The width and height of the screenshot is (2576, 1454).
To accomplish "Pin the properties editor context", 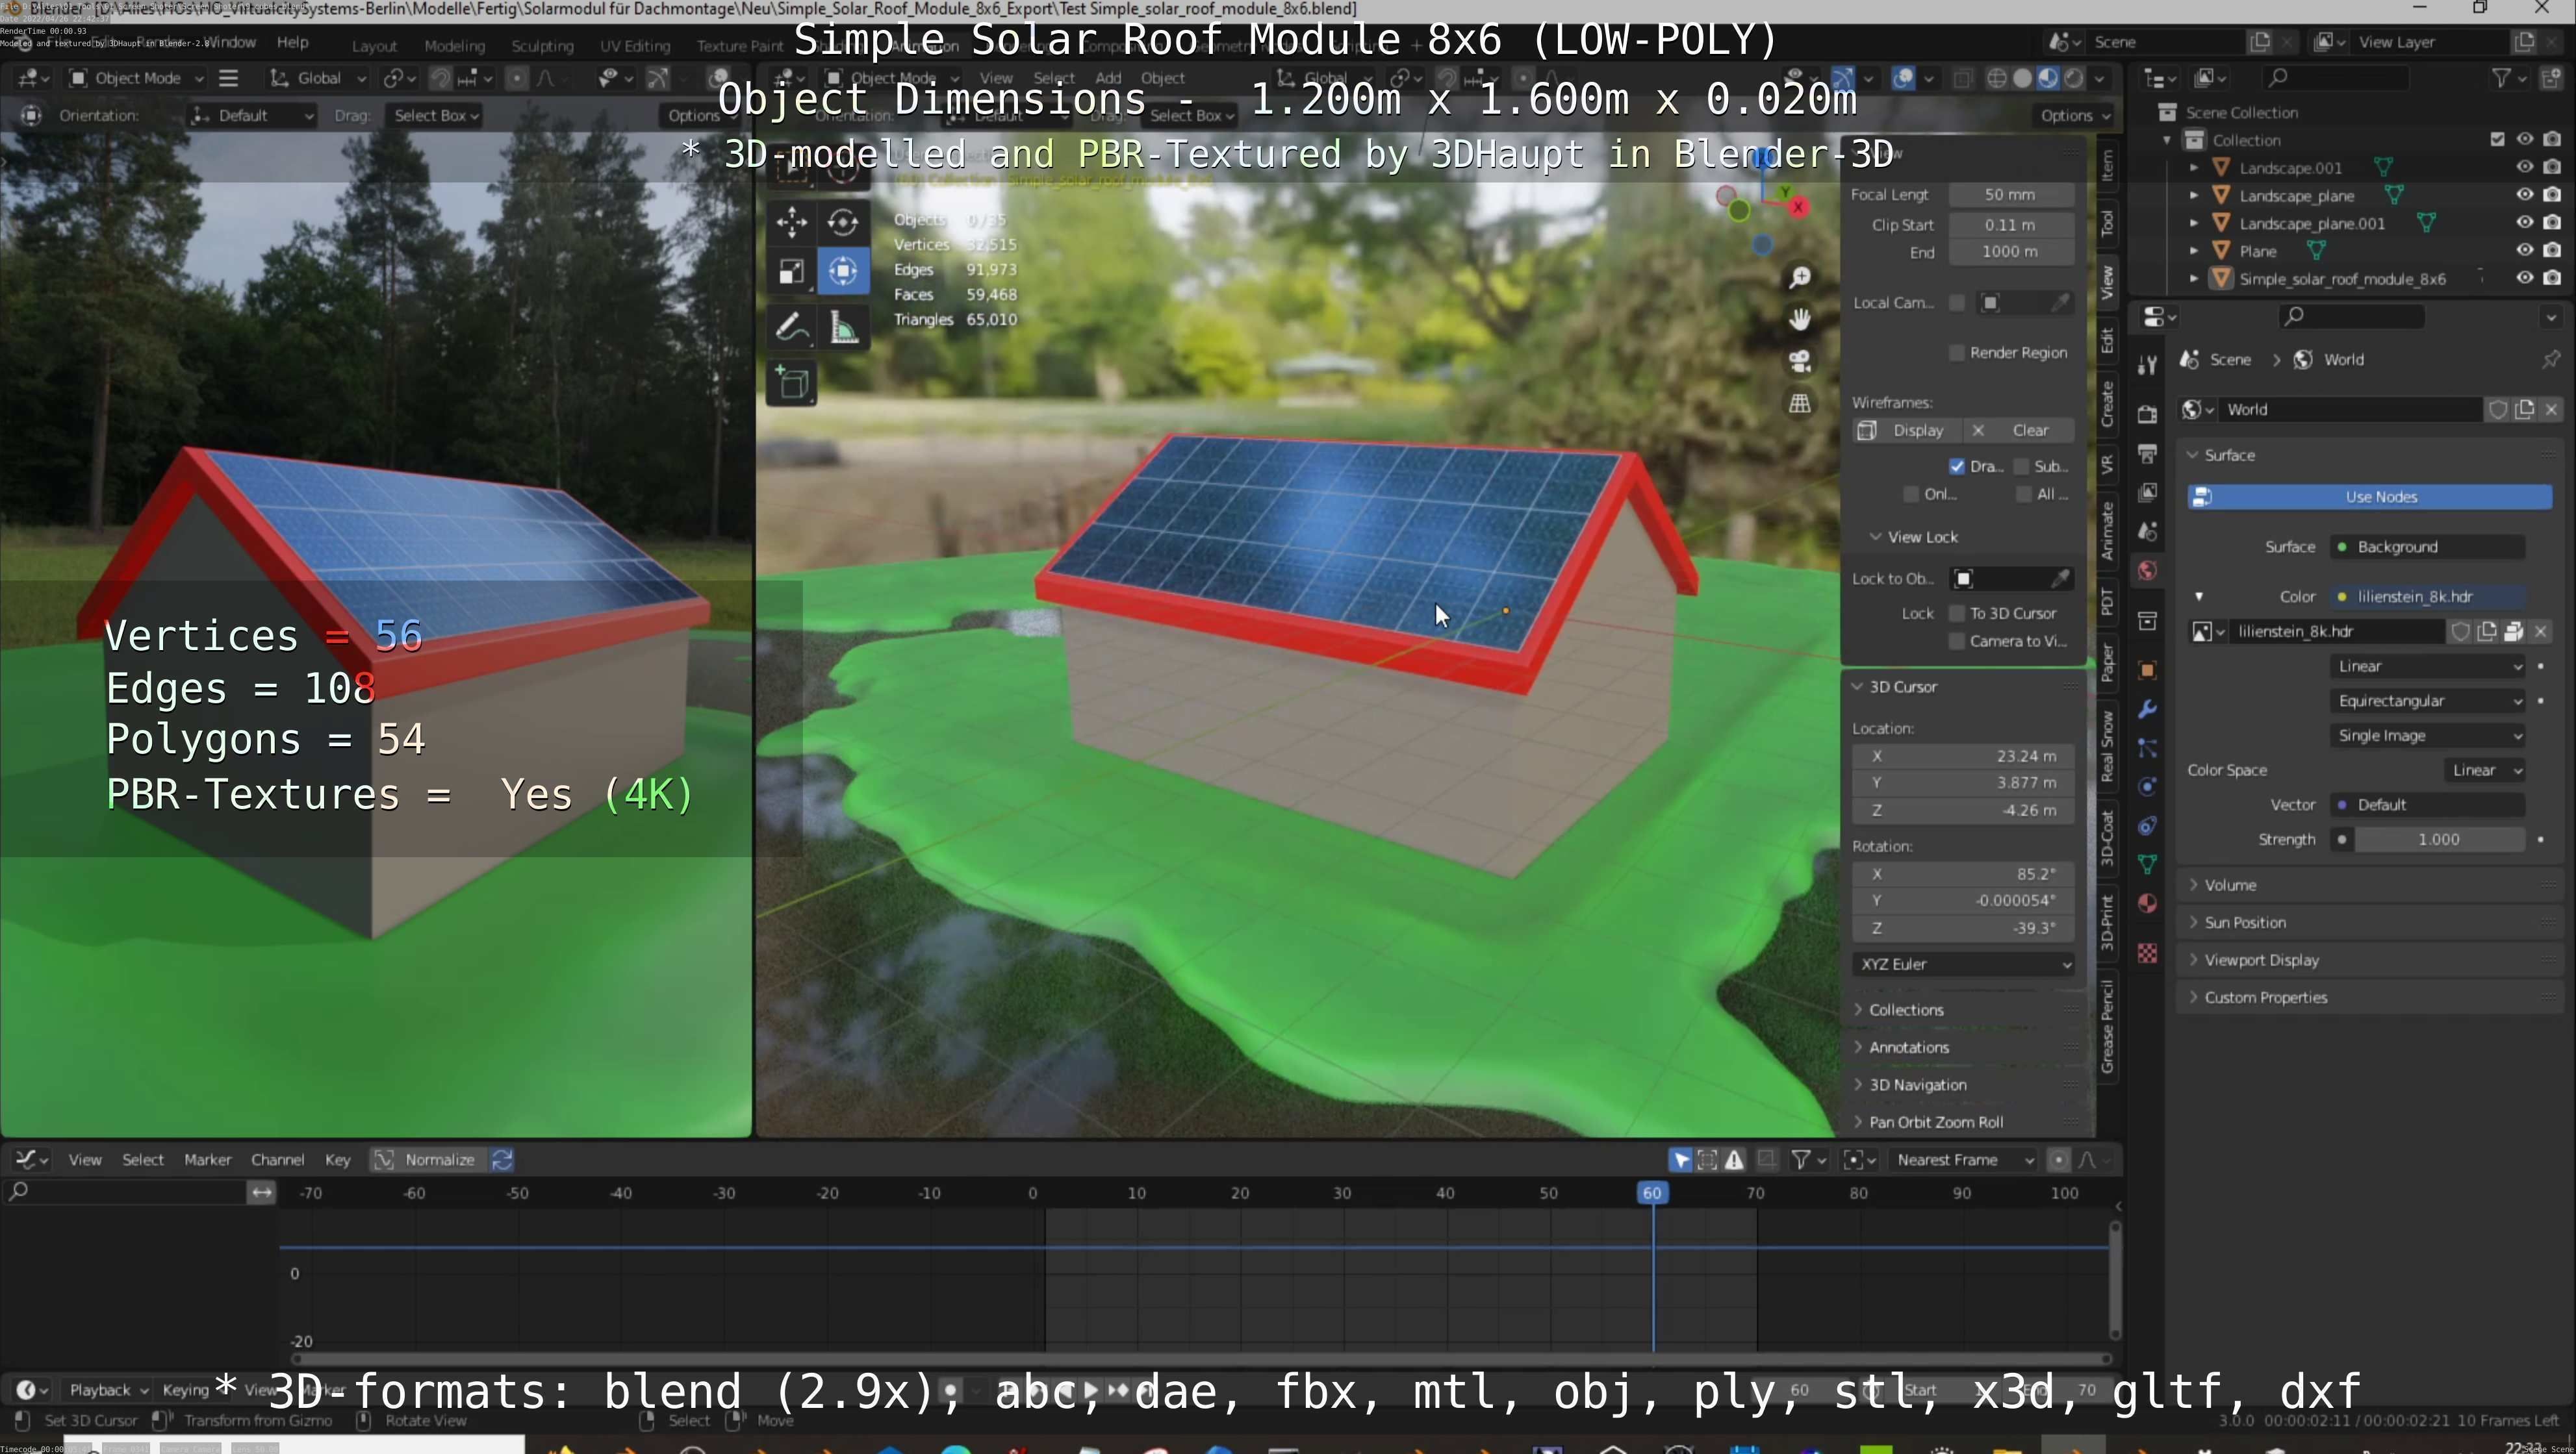I will (x=2550, y=358).
